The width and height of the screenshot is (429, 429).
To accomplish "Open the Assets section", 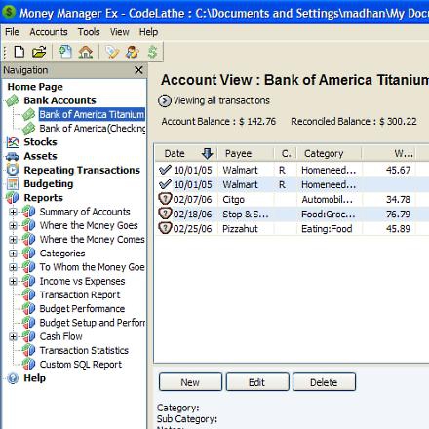I will point(40,156).
